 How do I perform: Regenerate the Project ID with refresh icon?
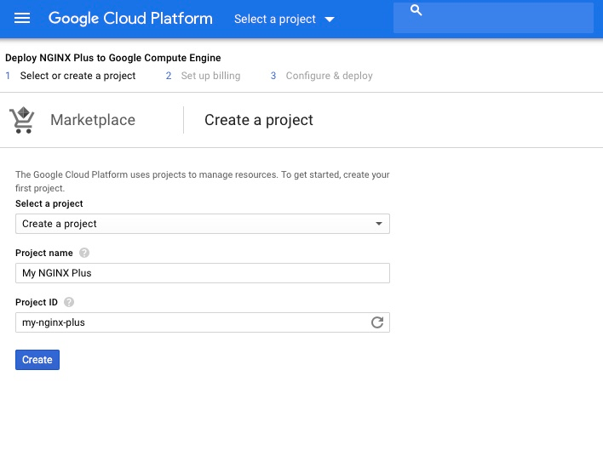coord(377,322)
